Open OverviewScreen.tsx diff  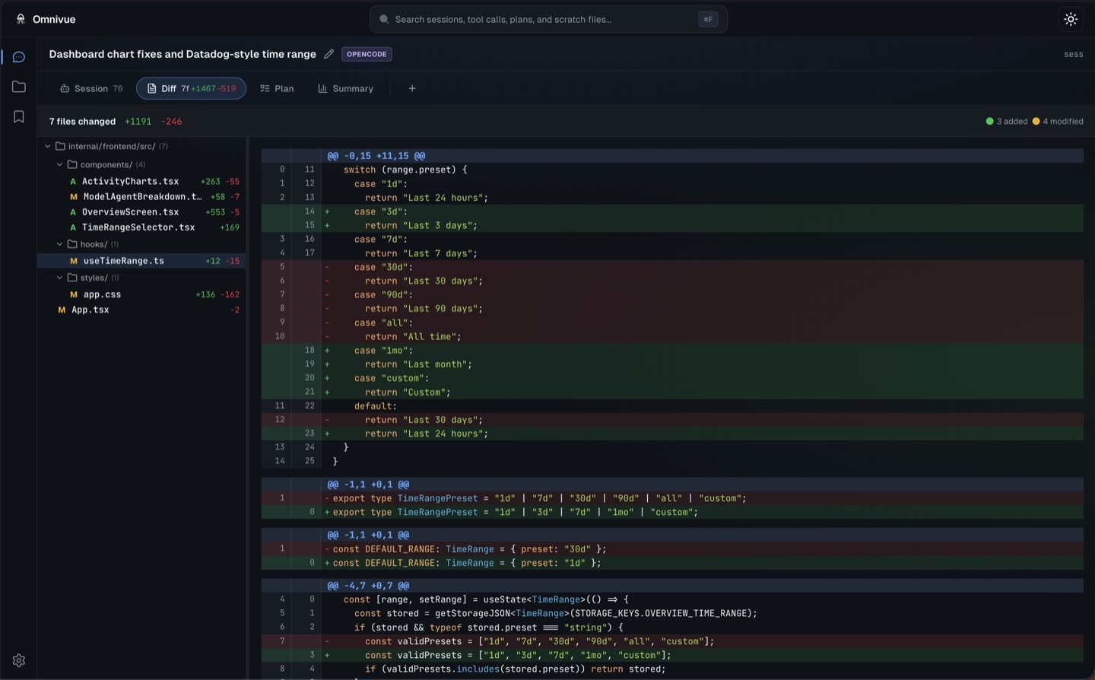[141, 211]
